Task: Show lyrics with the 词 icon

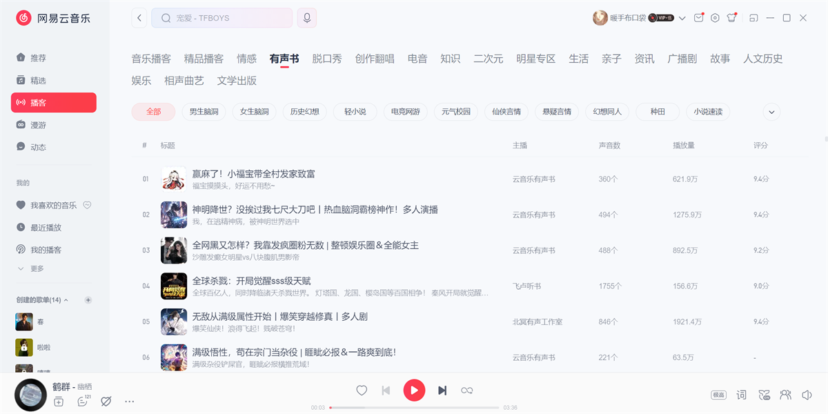Action: coord(741,395)
